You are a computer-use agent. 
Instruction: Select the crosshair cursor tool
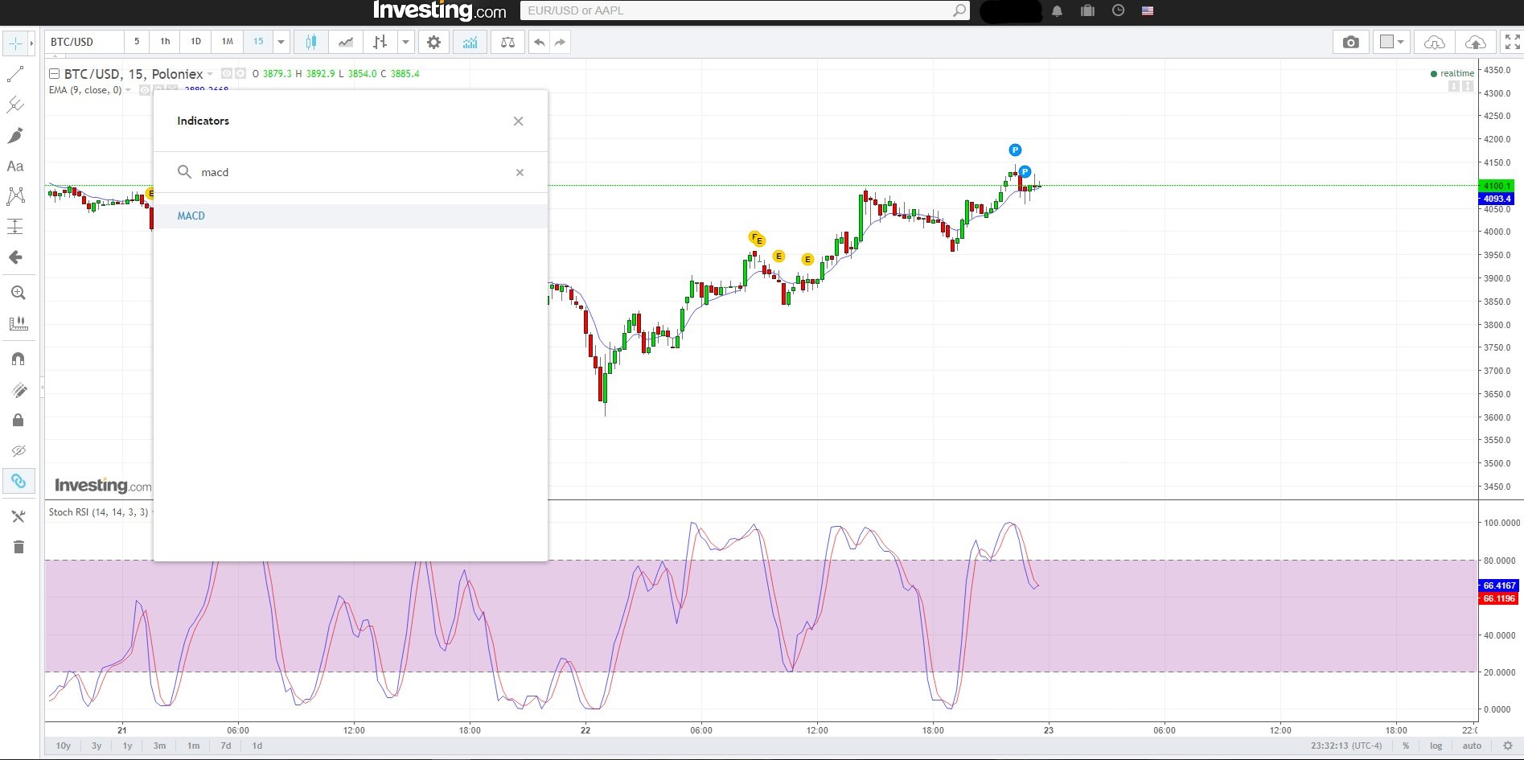(15, 43)
